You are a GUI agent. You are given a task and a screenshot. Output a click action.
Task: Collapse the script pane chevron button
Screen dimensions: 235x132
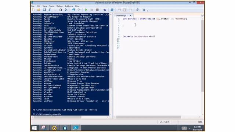coord(202,15)
